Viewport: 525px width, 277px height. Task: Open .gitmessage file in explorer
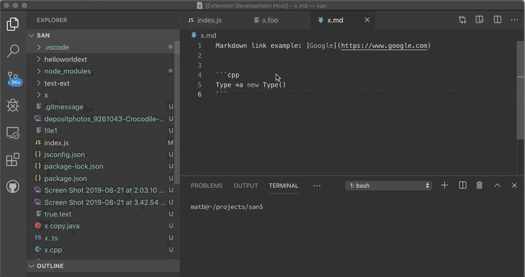pos(100,107)
